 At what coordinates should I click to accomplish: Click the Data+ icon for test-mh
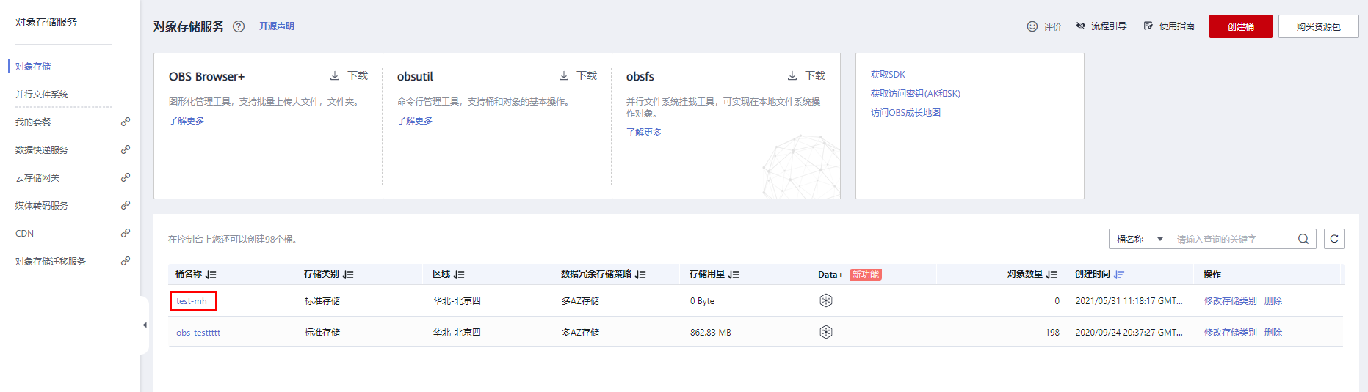tap(826, 300)
